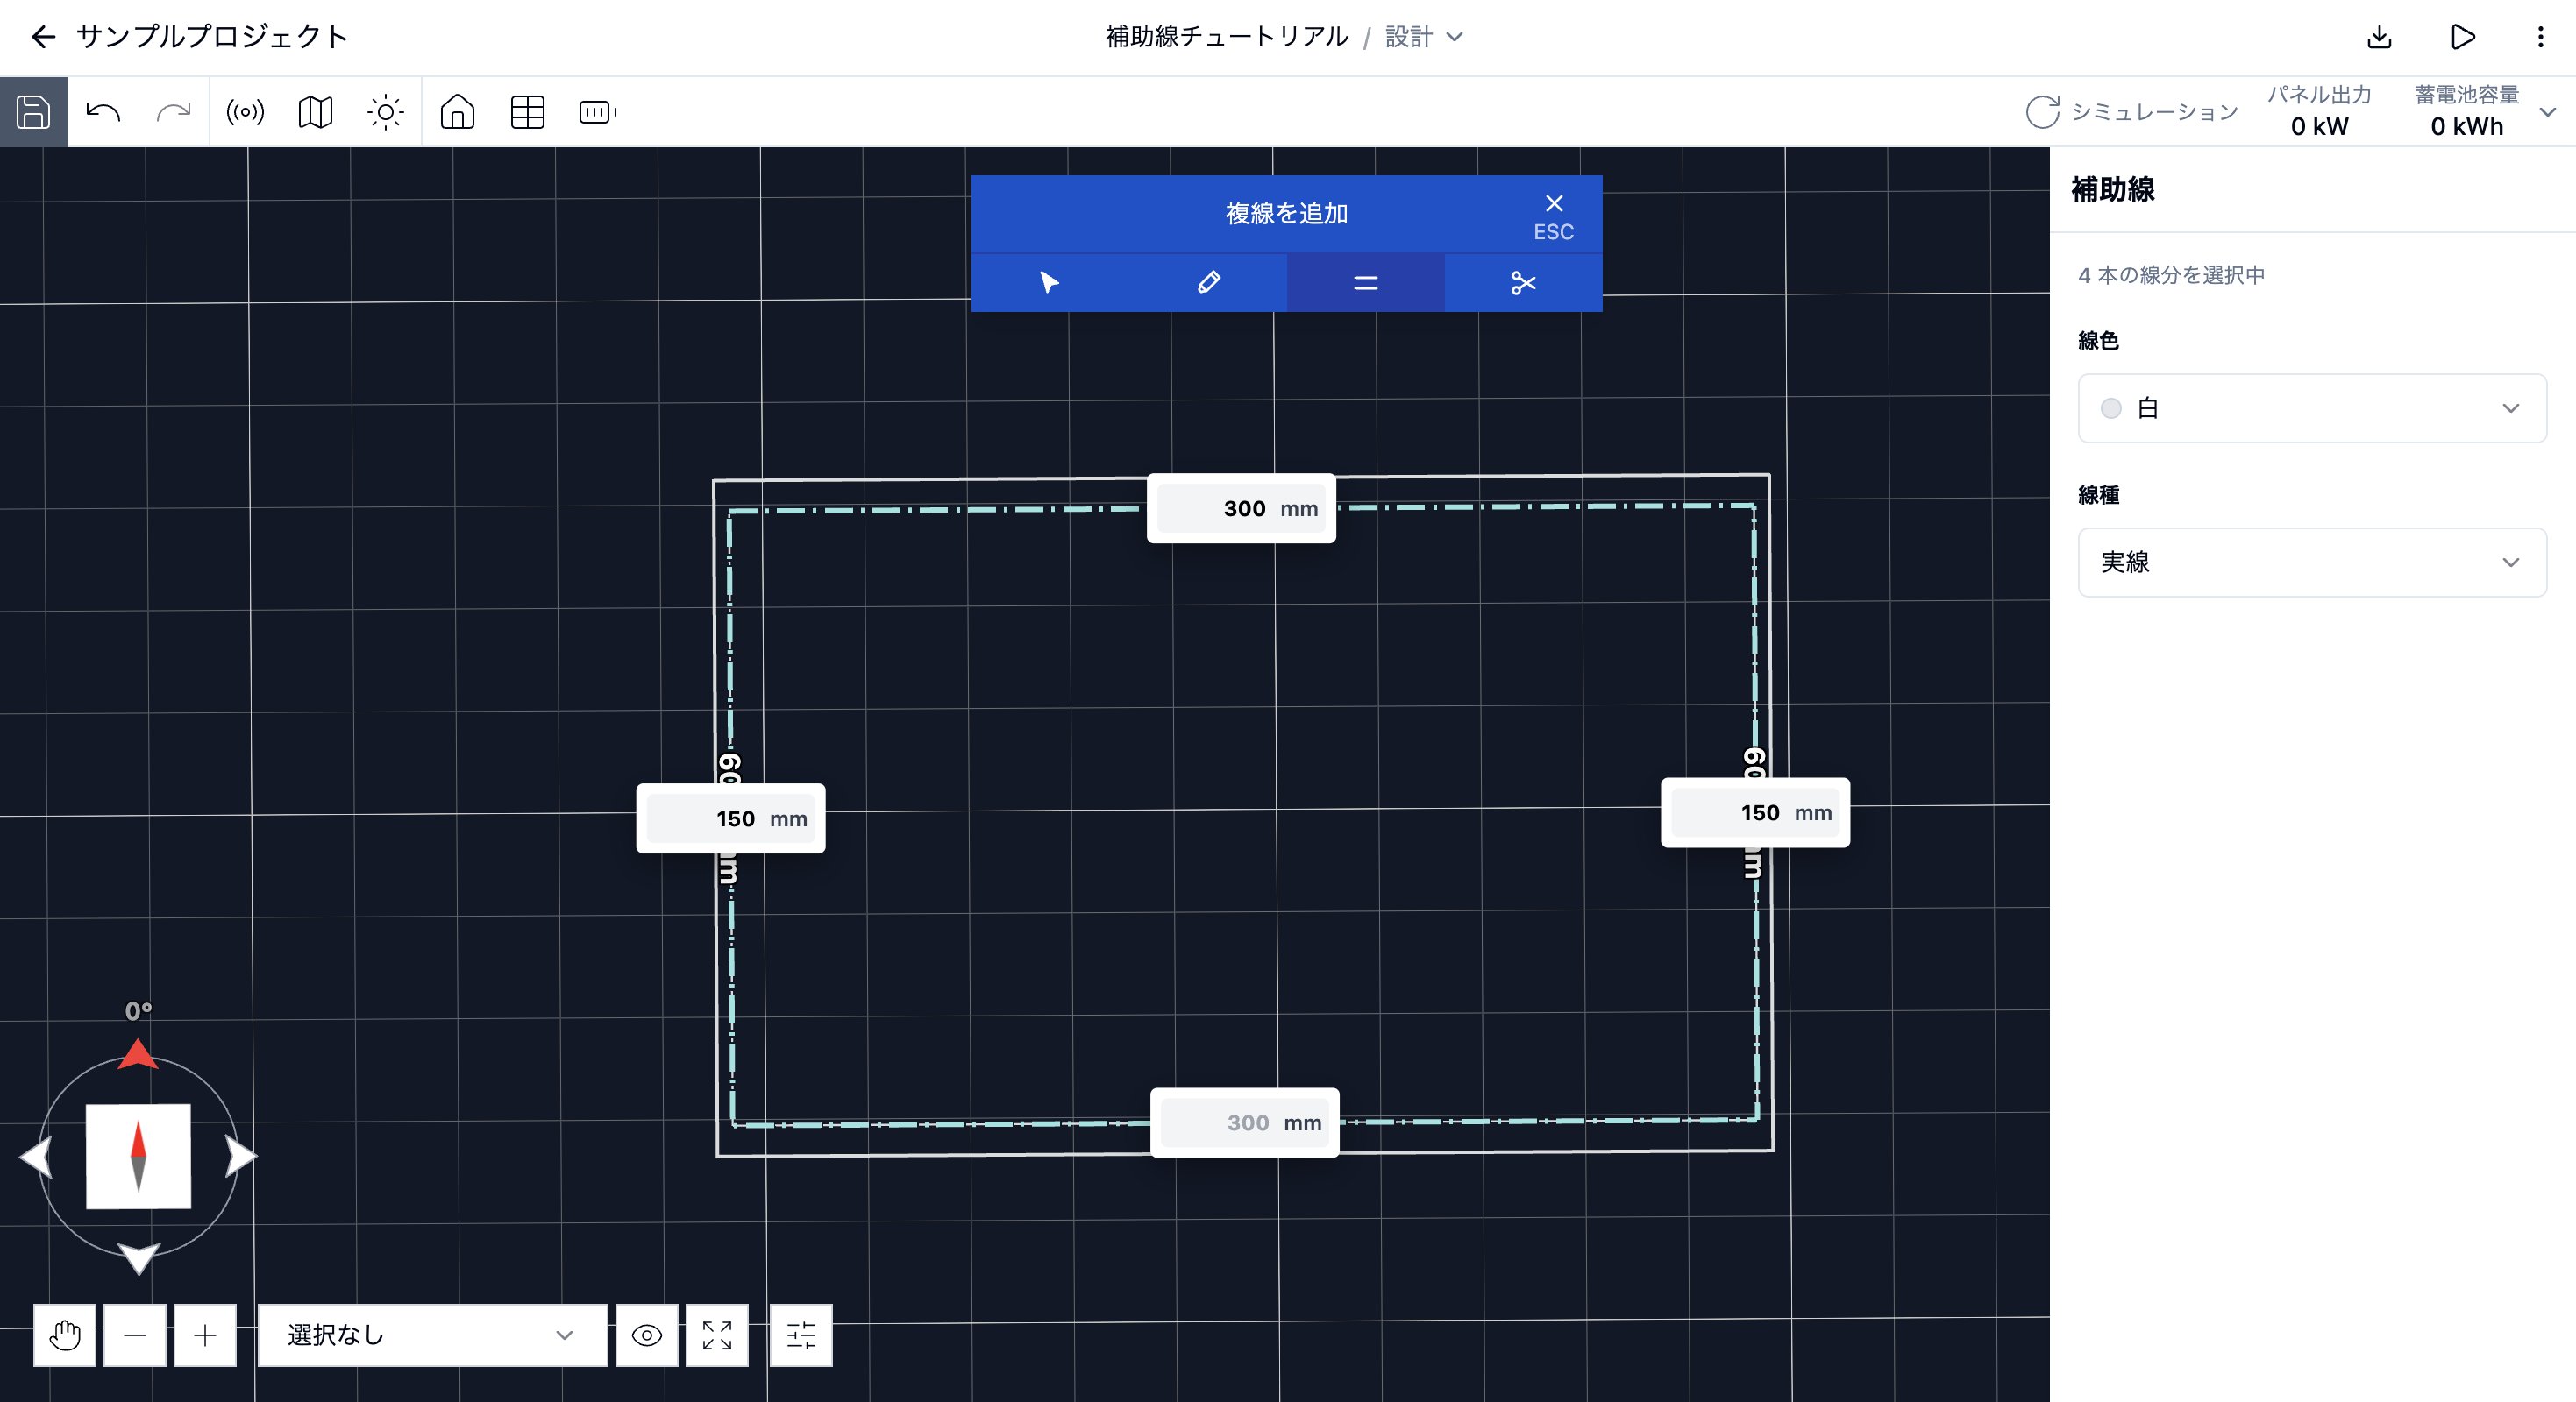Select the double-line parallel tool
This screenshot has height=1402, width=2576.
point(1366,283)
